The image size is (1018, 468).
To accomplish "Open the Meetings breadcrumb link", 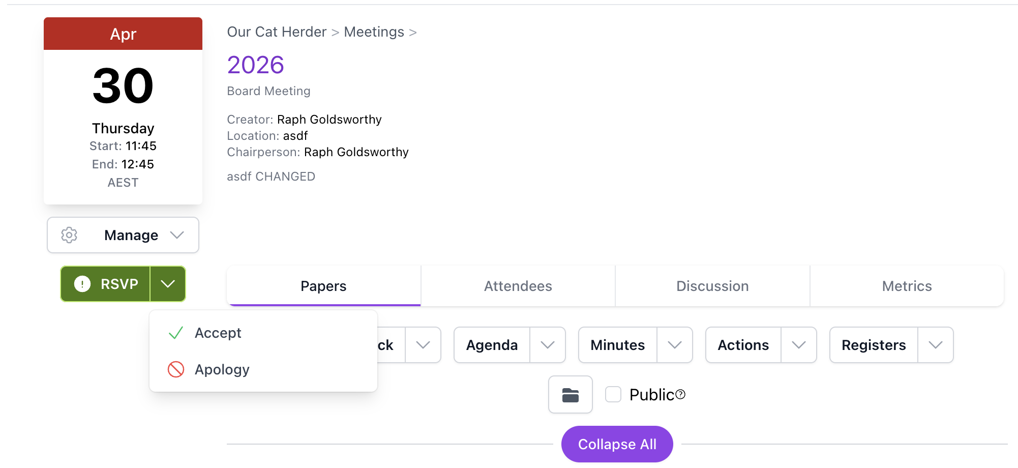I will 374,32.
